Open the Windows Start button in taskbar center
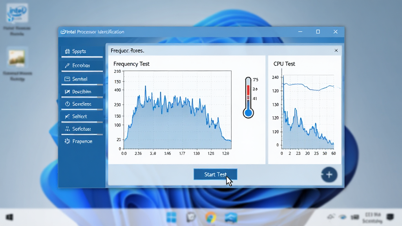 click(171, 217)
